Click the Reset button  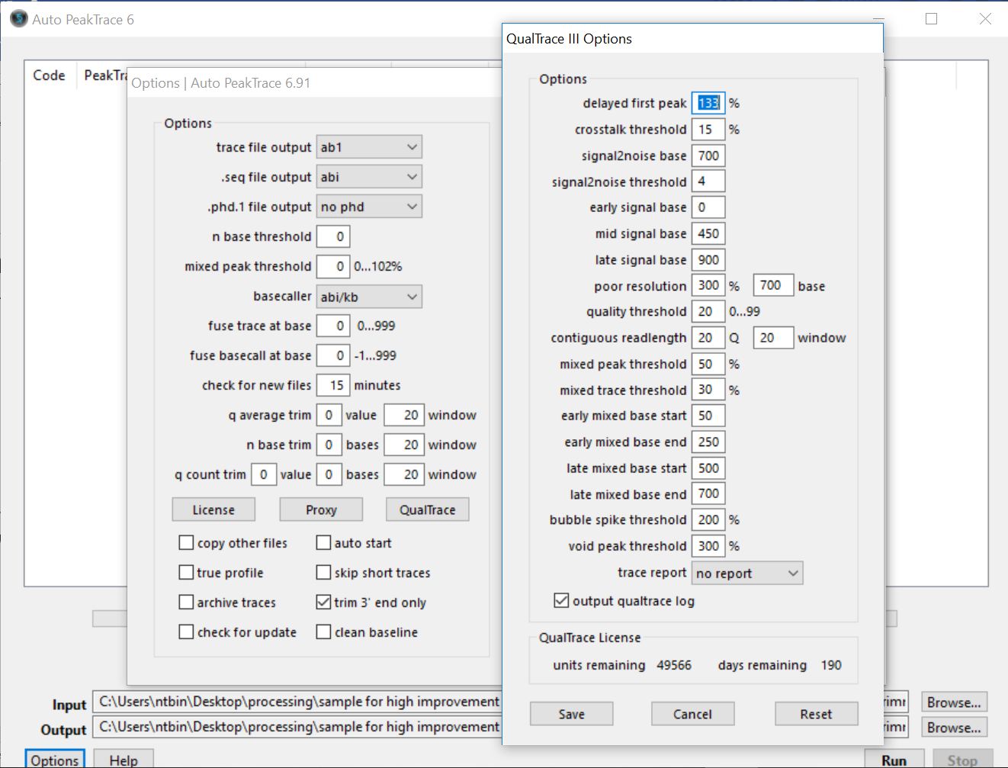tap(816, 715)
